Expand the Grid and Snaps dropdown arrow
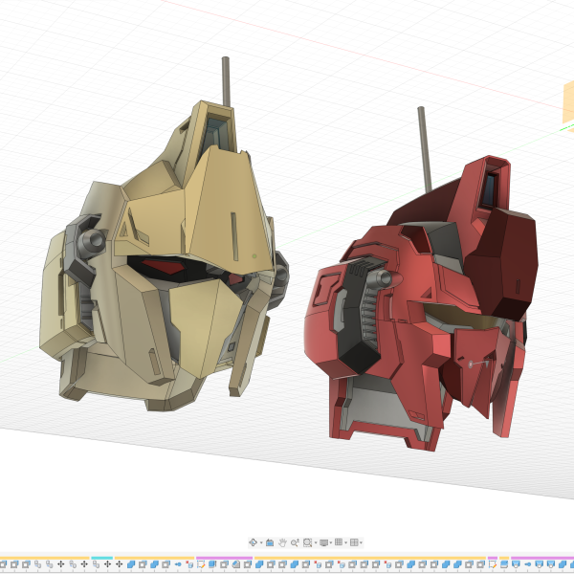This screenshot has height=574, width=574. click(x=346, y=542)
